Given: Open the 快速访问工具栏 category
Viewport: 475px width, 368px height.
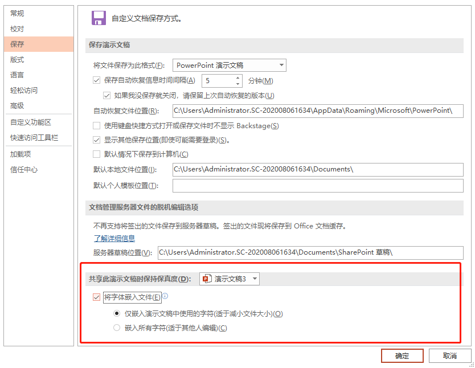Looking at the screenshot, I should pos(39,138).
